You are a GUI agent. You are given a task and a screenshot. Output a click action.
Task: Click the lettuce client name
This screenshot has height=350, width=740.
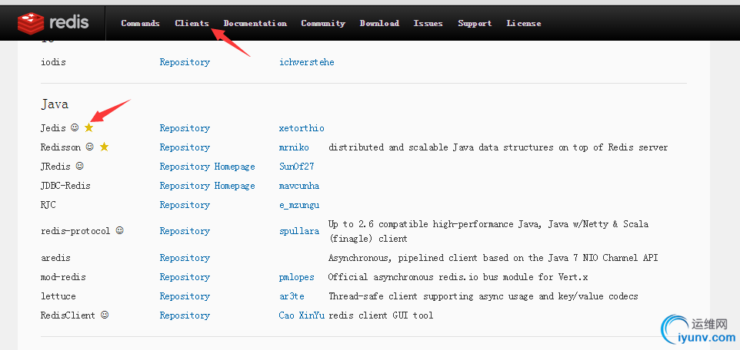[58, 296]
